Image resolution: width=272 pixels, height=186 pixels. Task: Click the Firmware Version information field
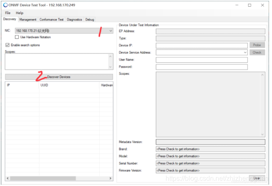[210, 171]
